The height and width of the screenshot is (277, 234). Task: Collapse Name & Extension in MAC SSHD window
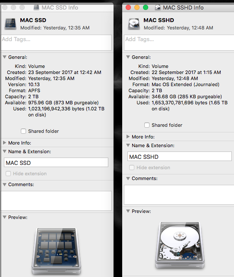click(128, 145)
